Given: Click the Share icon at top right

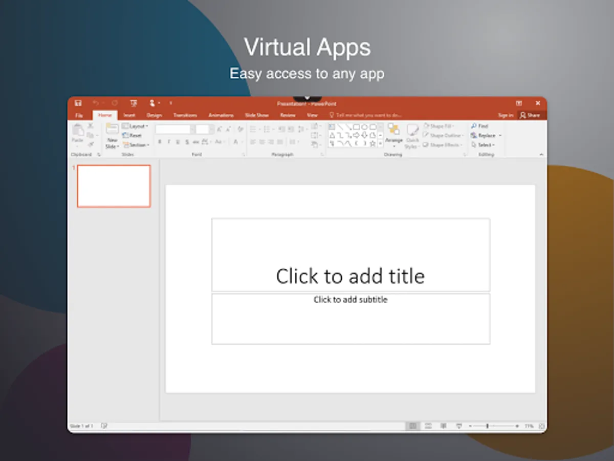Looking at the screenshot, I should [x=530, y=115].
